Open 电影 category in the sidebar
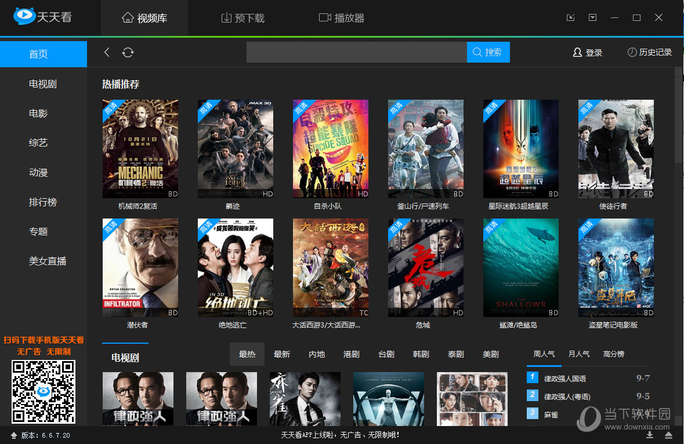Image resolution: width=684 pixels, height=444 pixels. 38,114
